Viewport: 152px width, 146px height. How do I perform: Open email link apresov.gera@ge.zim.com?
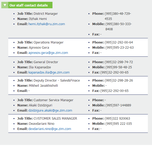point(48,53)
